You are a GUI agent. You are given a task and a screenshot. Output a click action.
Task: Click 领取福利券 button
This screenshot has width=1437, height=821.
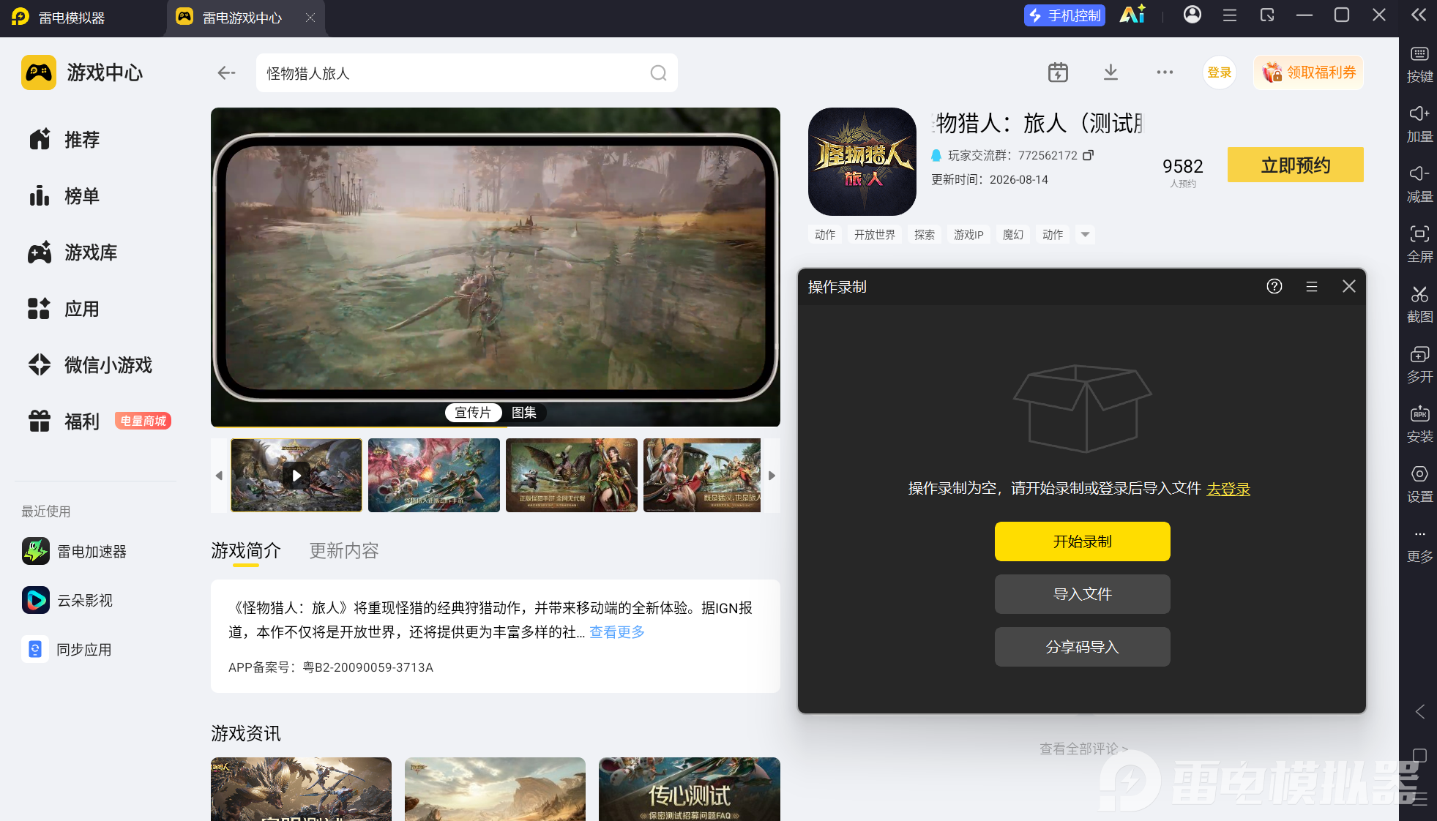tap(1309, 72)
